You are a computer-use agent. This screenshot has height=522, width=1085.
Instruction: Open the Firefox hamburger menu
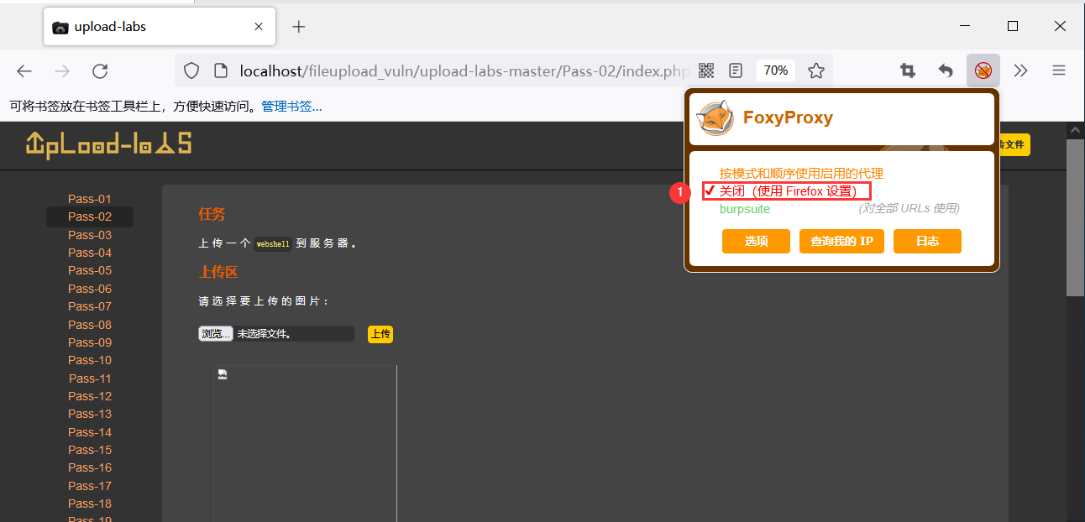(x=1059, y=70)
